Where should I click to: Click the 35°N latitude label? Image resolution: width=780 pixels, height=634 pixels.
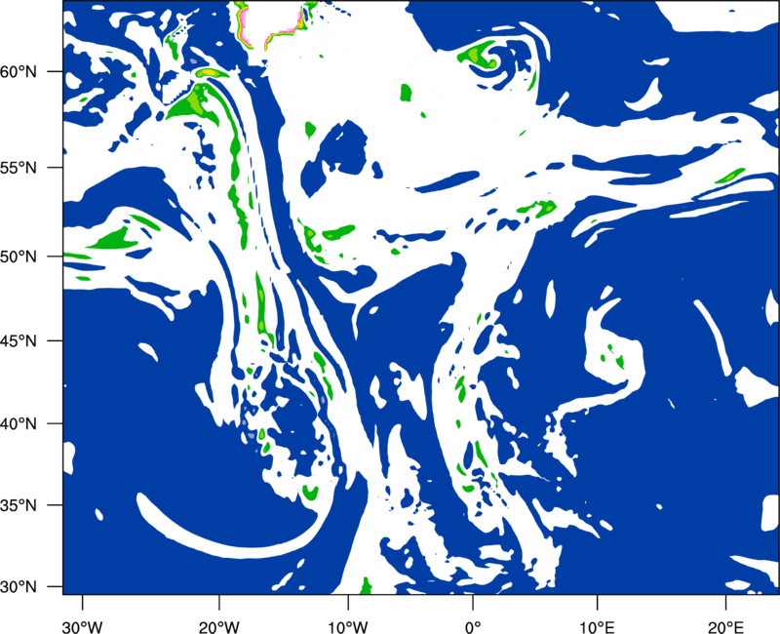pyautogui.click(x=19, y=505)
